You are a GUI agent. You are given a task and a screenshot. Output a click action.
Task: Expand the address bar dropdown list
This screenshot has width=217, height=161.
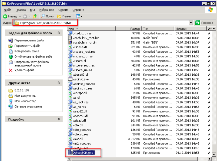(x=191, y=23)
